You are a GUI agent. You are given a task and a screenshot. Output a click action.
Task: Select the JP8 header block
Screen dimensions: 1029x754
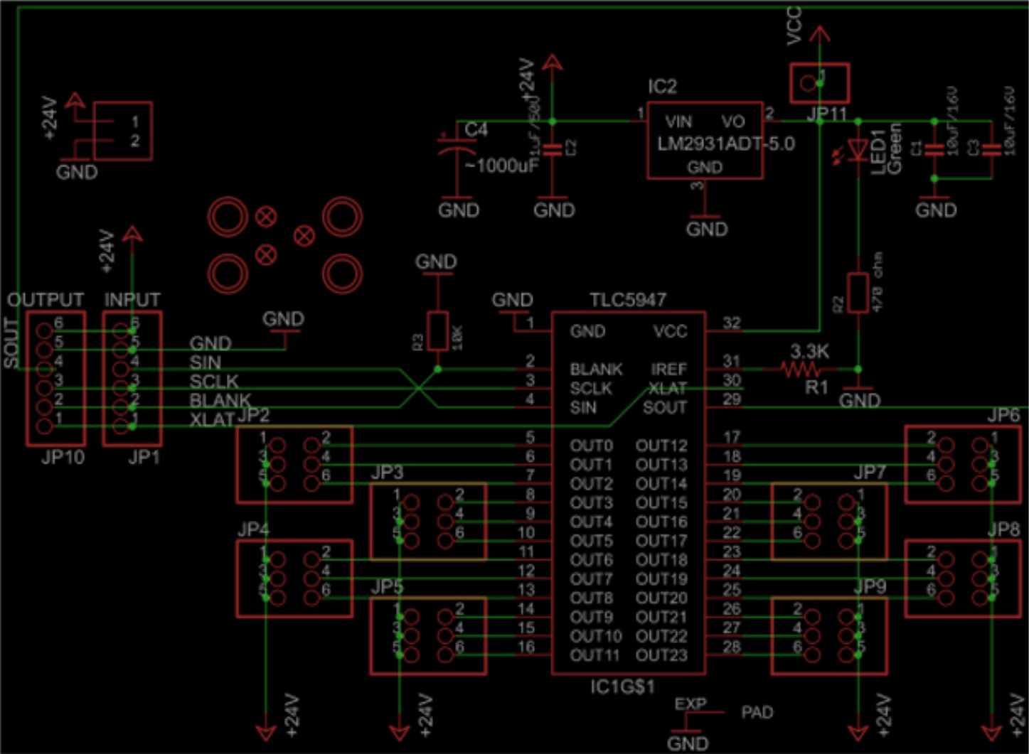click(x=963, y=578)
